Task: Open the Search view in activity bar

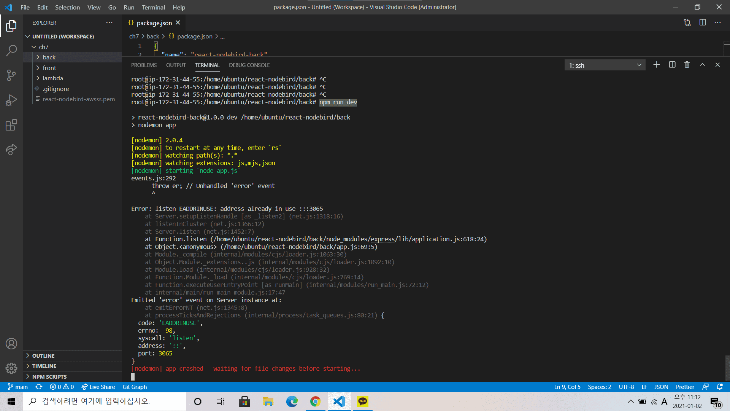Action: pos(11,50)
